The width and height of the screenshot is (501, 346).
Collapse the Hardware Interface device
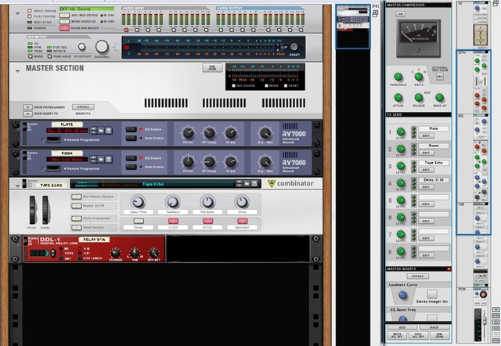[x=17, y=14]
